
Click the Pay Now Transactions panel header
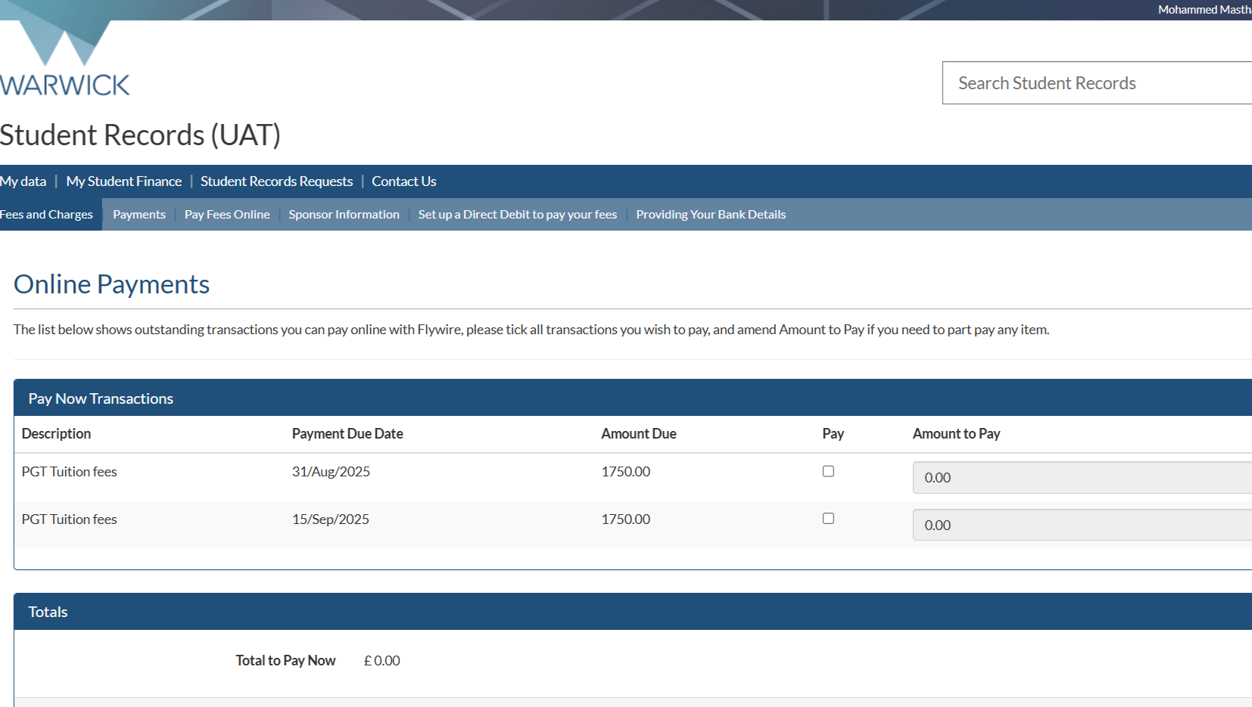point(633,398)
